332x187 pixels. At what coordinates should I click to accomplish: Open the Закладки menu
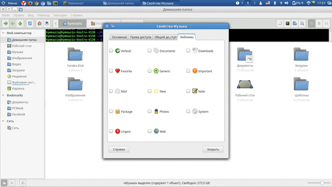[60, 15]
